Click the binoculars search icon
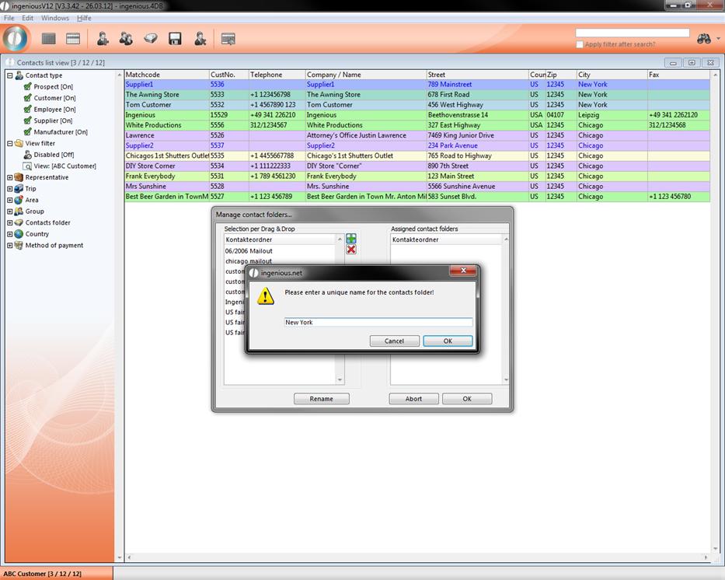 tap(703, 38)
